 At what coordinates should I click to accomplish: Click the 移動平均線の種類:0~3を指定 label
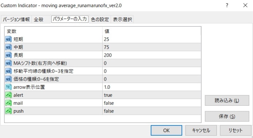(x=43, y=71)
